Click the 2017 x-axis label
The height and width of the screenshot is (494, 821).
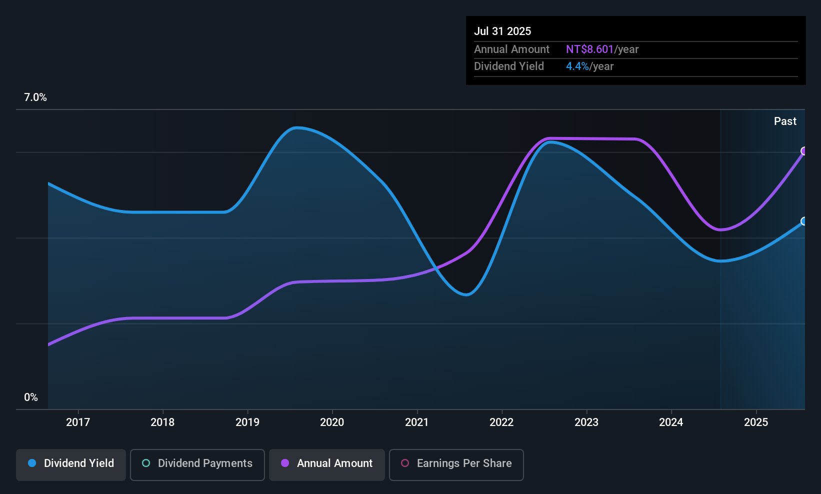(x=78, y=422)
